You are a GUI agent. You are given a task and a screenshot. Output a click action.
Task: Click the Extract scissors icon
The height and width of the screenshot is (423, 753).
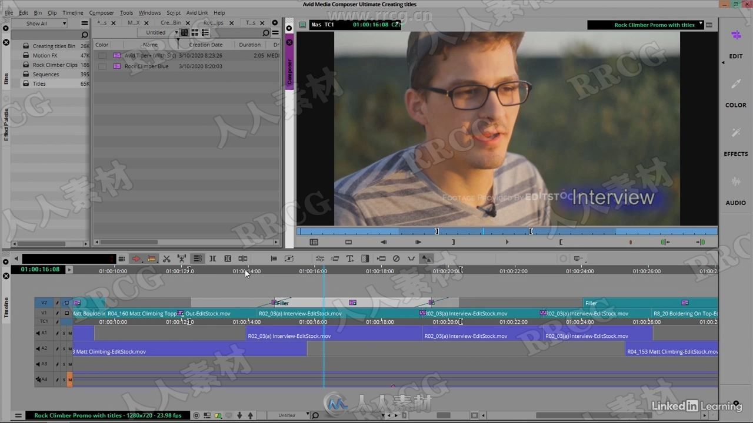coord(166,258)
